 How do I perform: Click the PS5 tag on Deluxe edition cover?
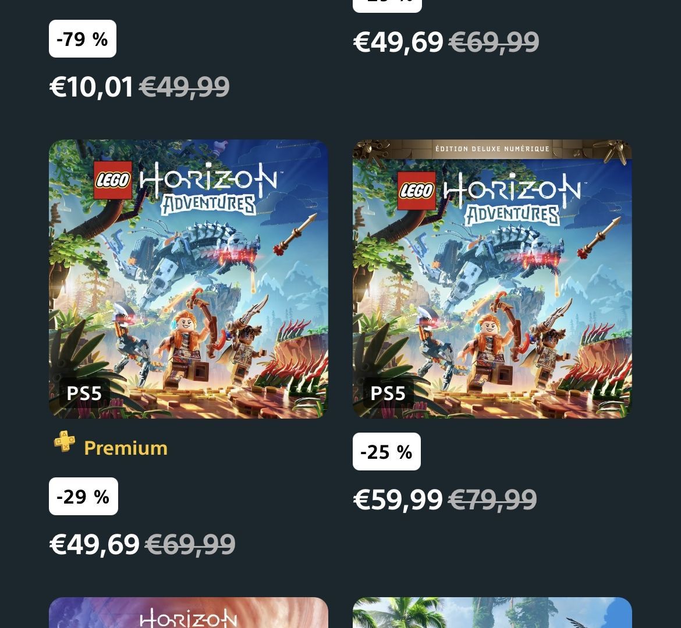pyautogui.click(x=388, y=394)
